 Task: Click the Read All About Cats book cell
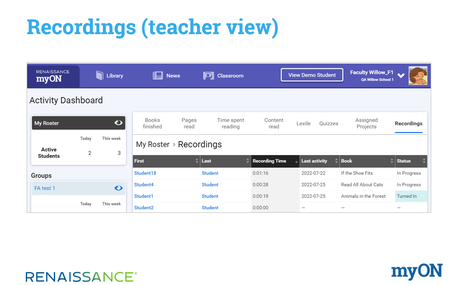367,185
